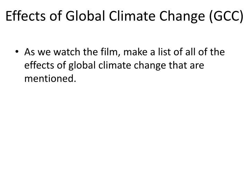Click the word 'Change' in the title
The height and width of the screenshot is (187, 249).
[x=182, y=17]
